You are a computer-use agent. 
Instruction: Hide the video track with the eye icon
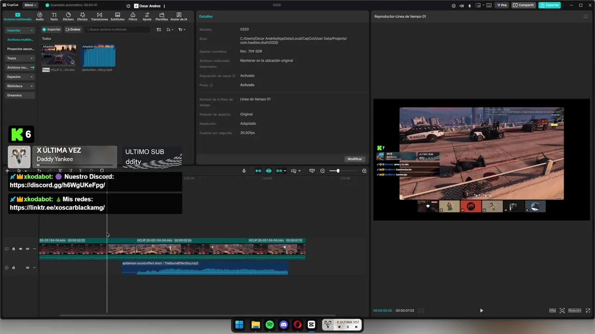point(20,249)
